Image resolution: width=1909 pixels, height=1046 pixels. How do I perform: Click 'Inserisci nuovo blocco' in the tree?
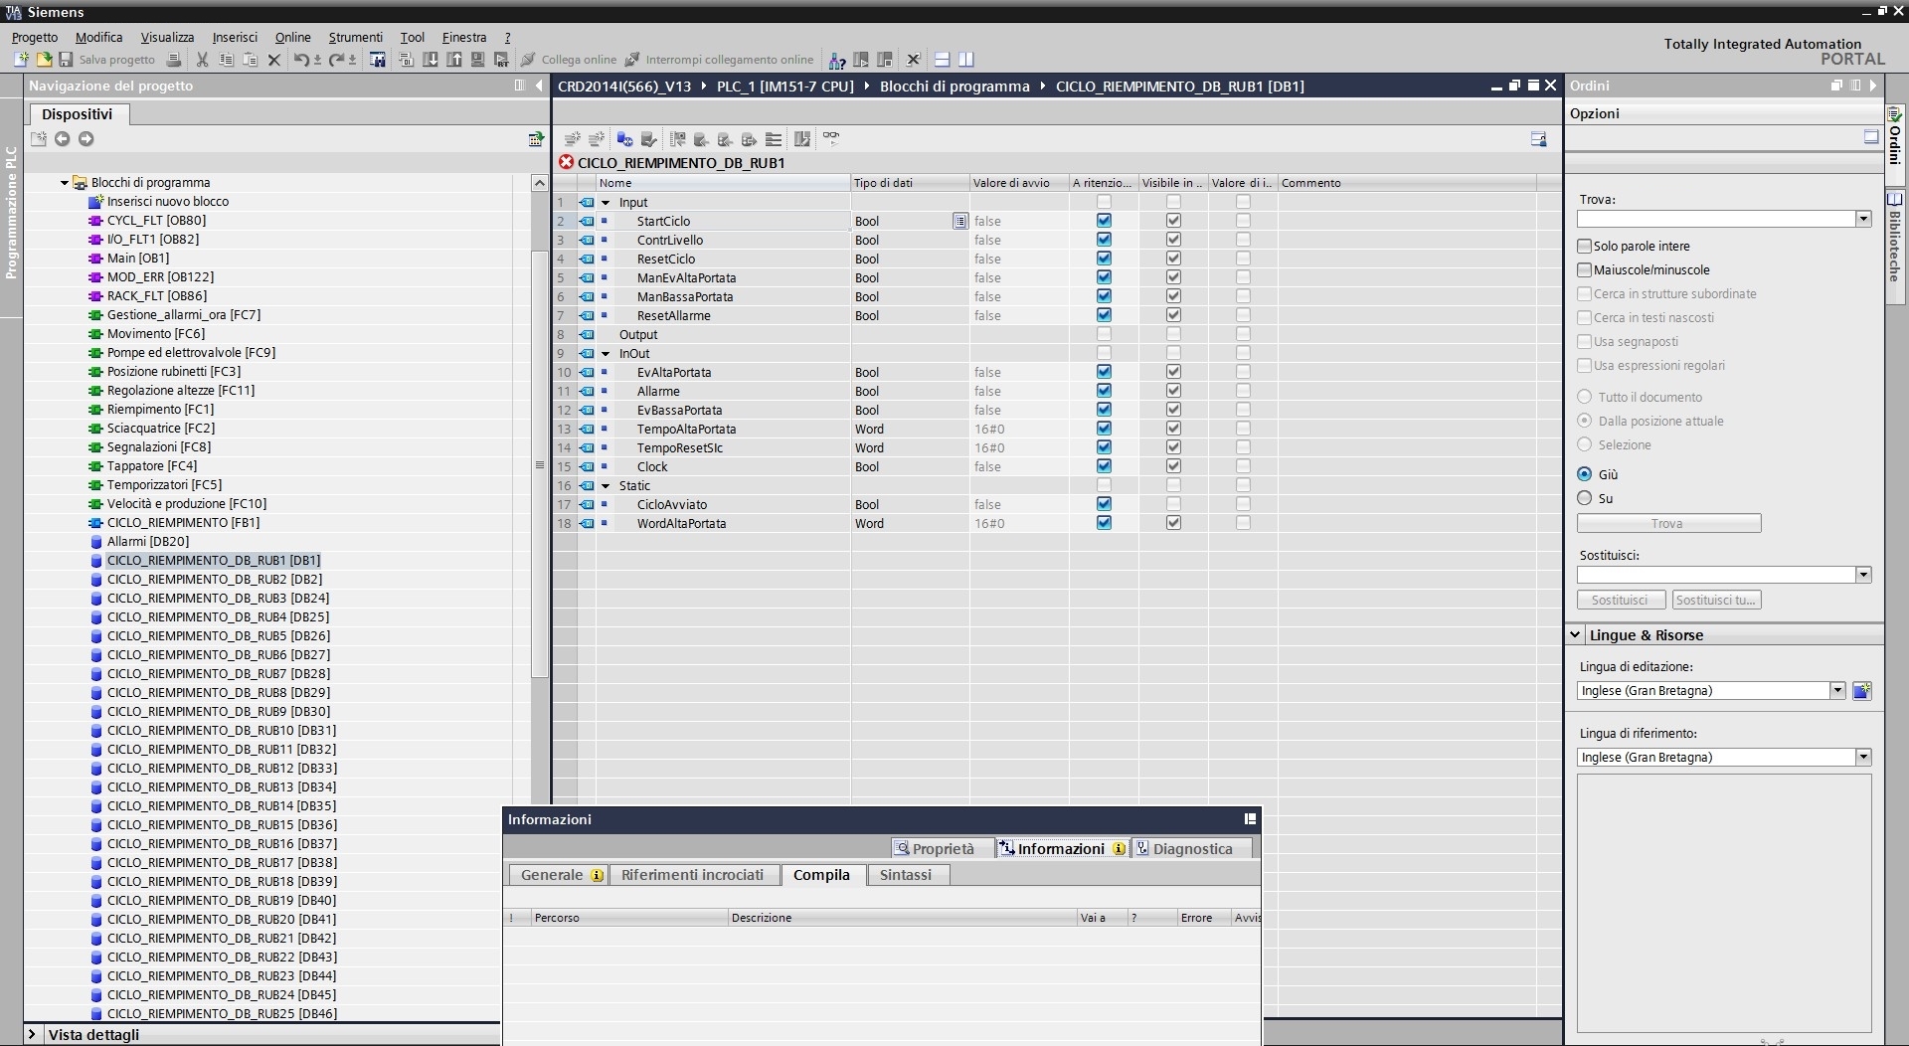[x=168, y=201]
